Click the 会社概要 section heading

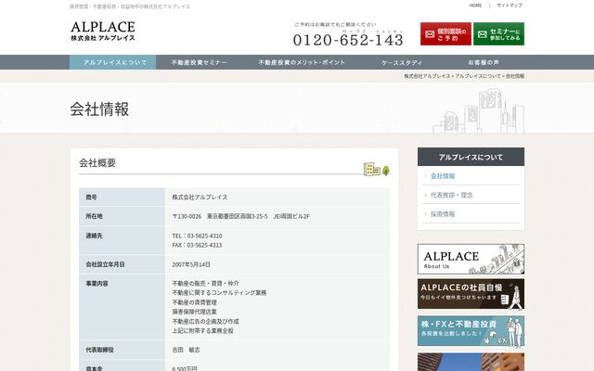tap(97, 163)
